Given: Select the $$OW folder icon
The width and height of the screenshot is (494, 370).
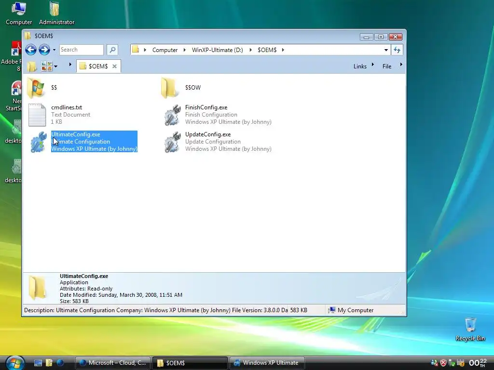Looking at the screenshot, I should click(169, 88).
